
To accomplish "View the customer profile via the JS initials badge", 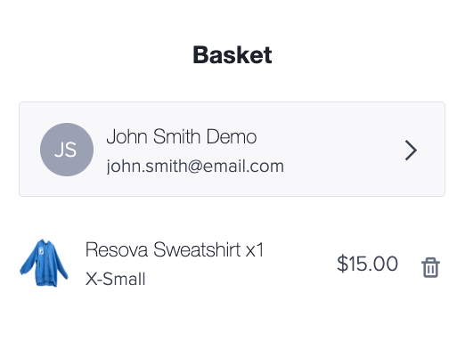I will pos(67,150).
